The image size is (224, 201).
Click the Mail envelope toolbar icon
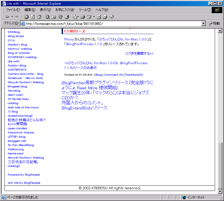coord(74,17)
